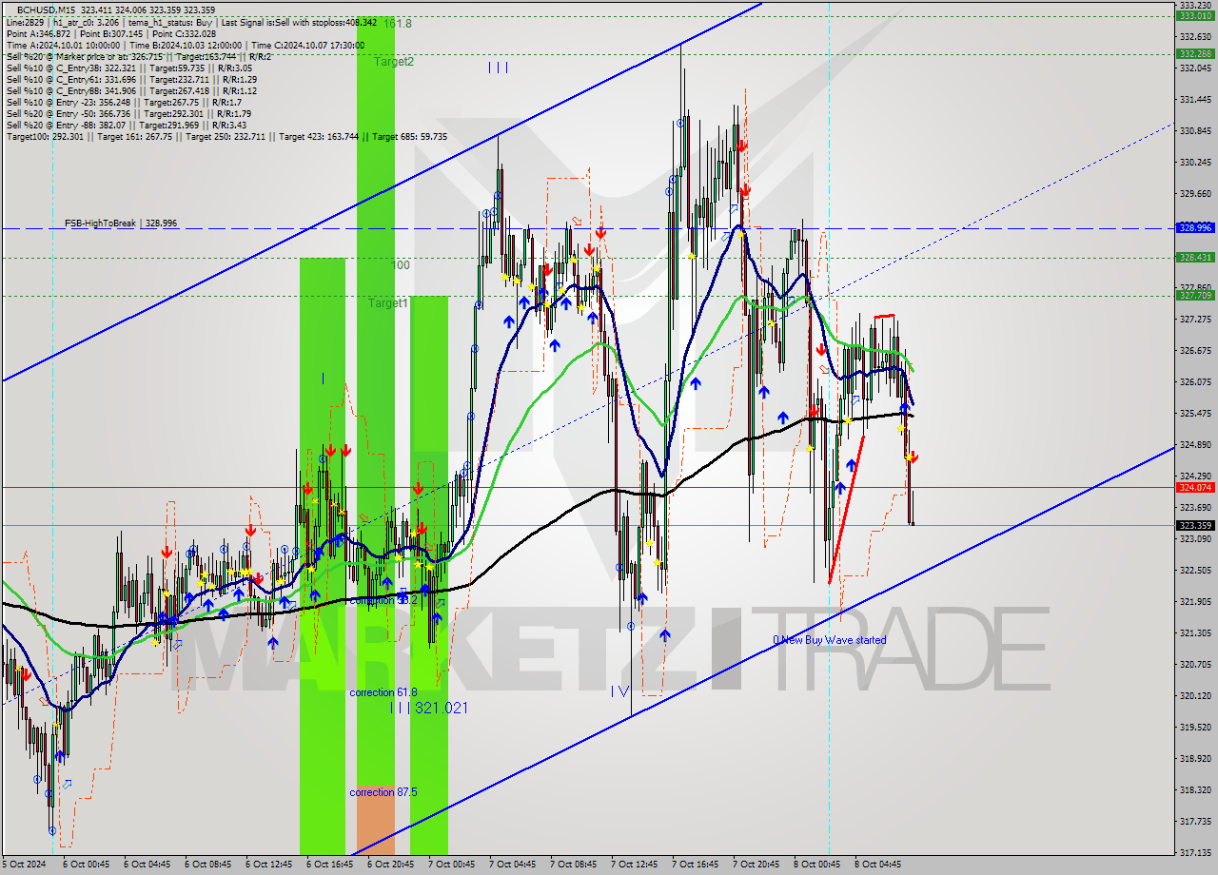Screen dimensions: 1218x875
Task: Click the 329.650 price axis value
Action: (x=1194, y=193)
